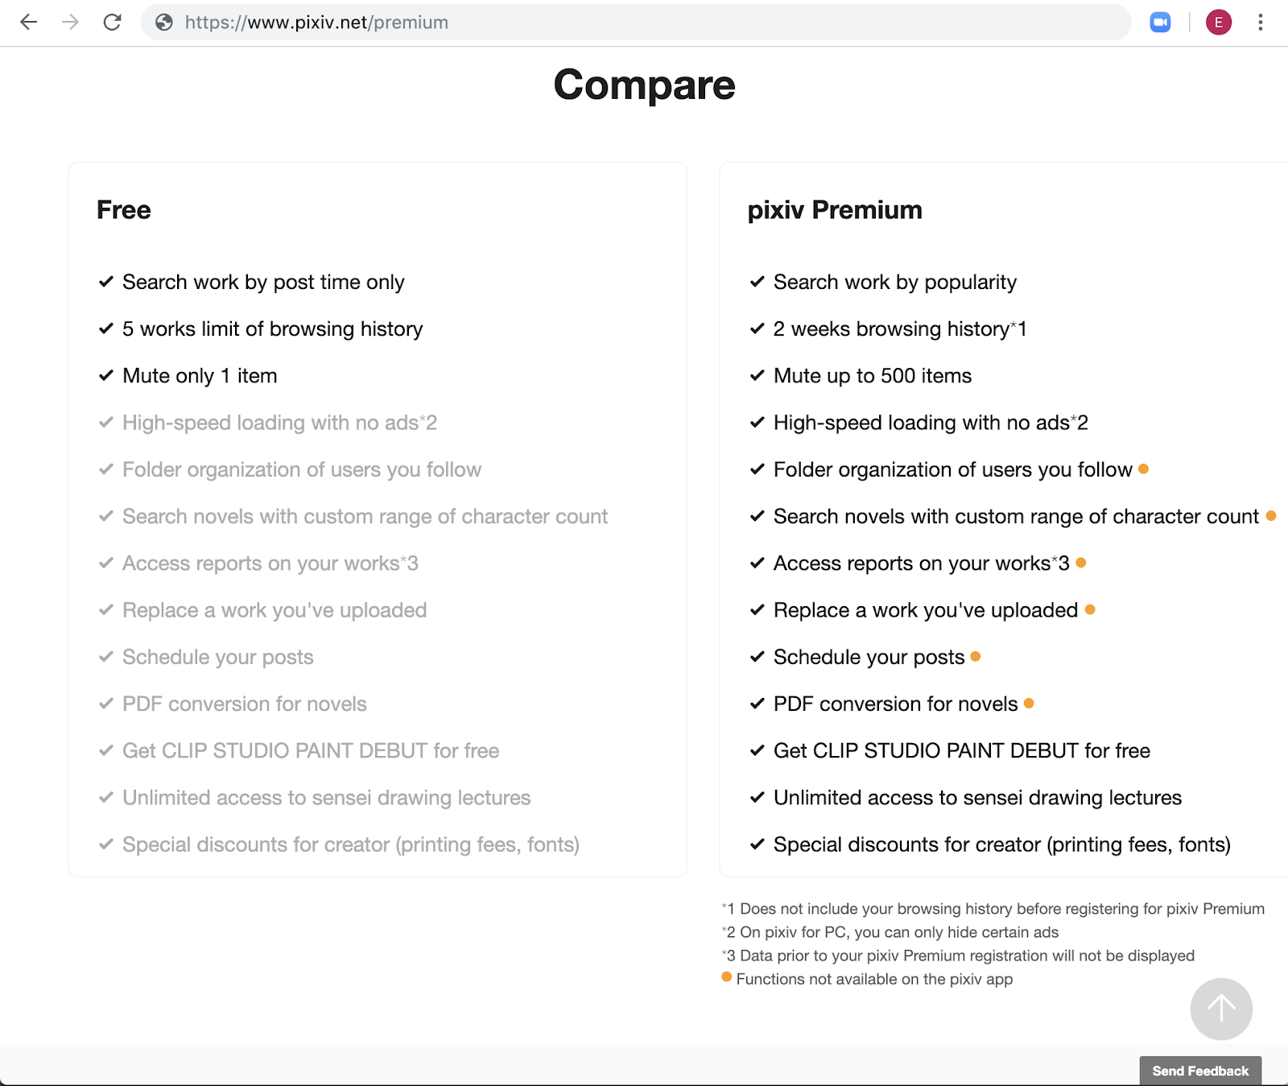
Task: Click the checkmark beside Mute only 1 item
Action: pyautogui.click(x=106, y=376)
